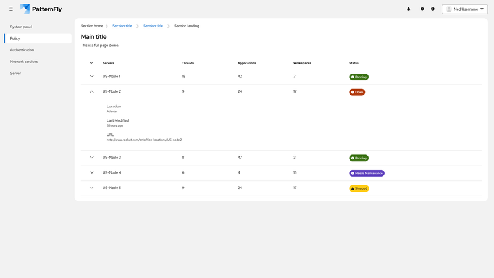This screenshot has height=278, width=494.
Task: Expand the US-Node 3 row
Action: tap(91, 158)
